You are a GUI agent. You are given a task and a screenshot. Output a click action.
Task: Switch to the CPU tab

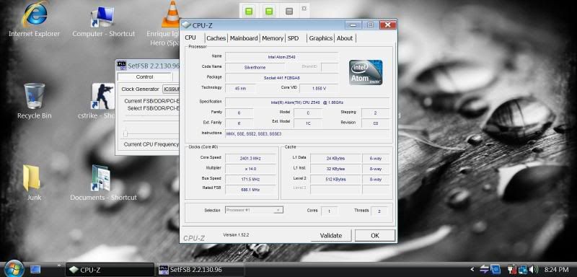190,38
